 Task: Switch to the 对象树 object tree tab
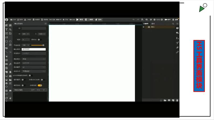(x=146, y=24)
